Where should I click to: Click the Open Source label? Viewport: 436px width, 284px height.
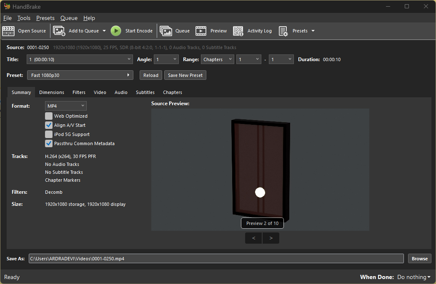[32, 31]
